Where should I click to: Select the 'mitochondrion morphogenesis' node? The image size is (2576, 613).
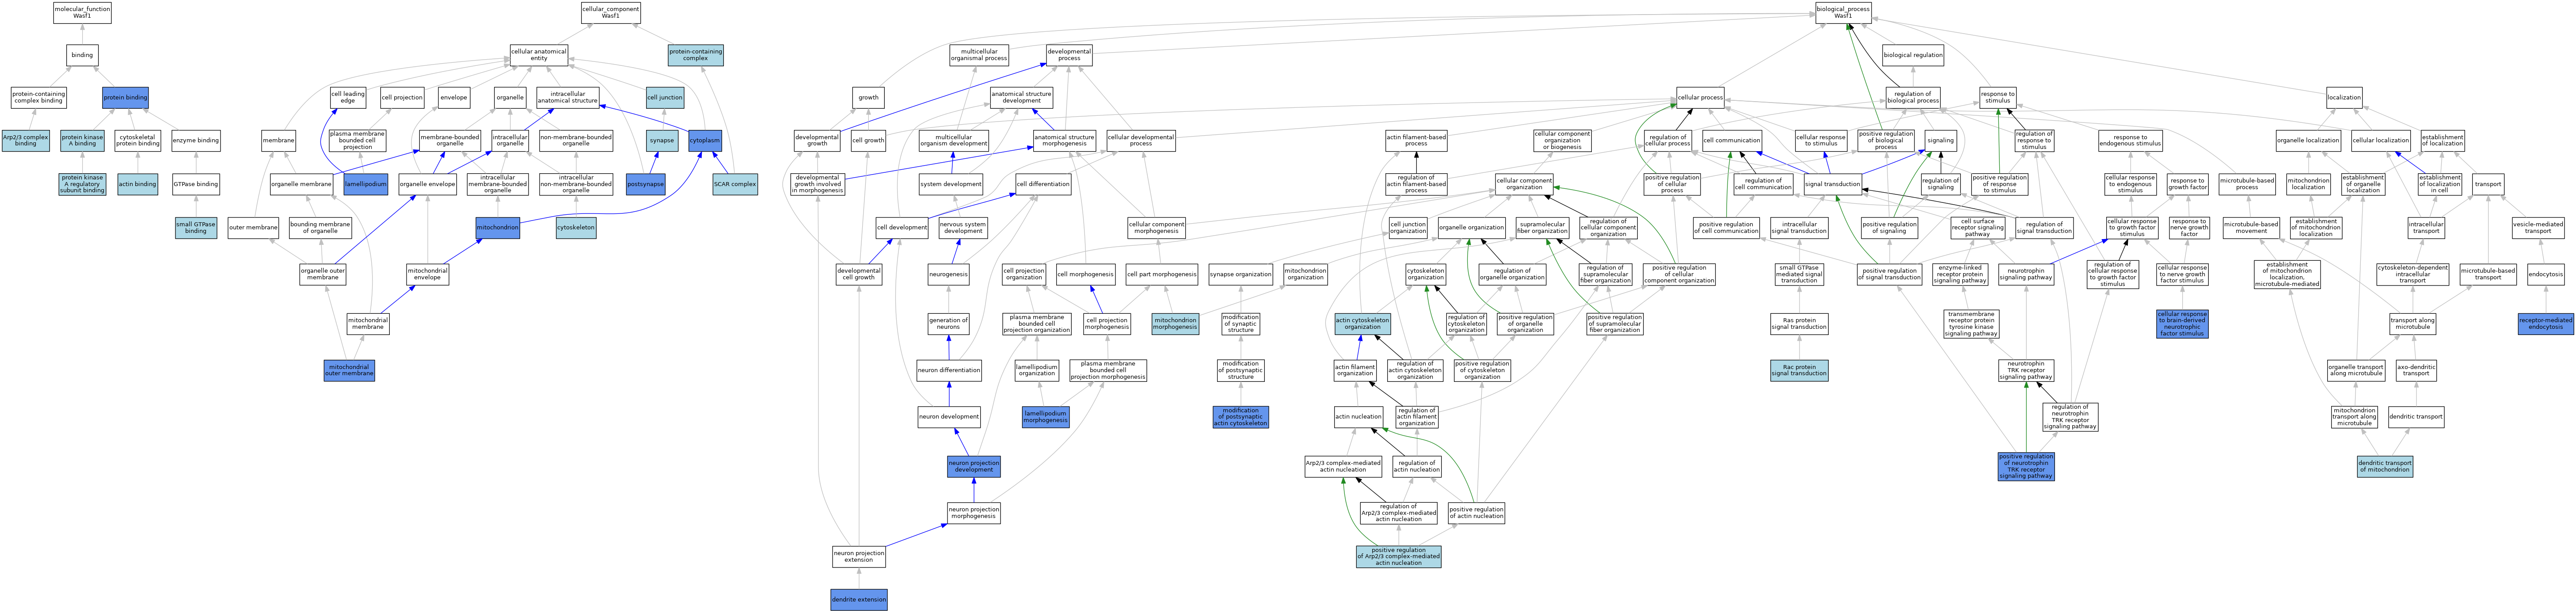(1175, 324)
